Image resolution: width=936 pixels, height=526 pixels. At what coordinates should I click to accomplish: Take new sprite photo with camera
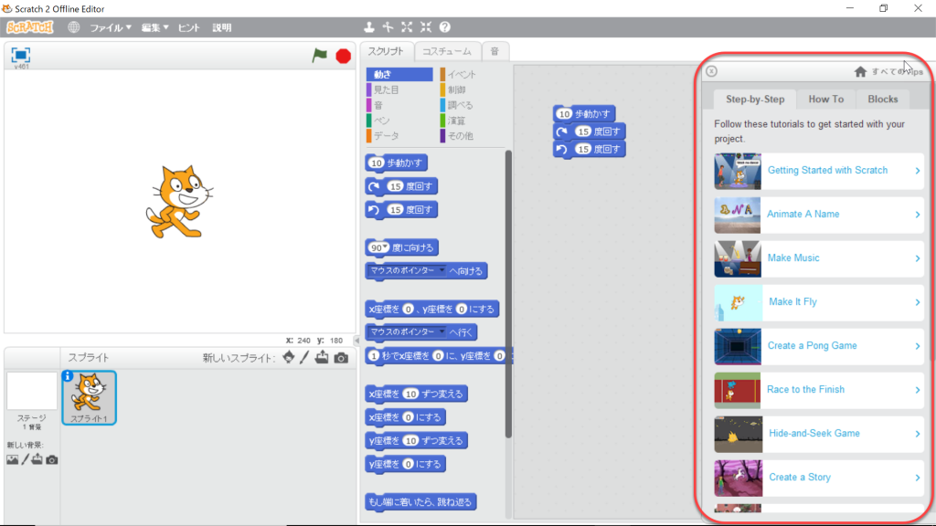click(341, 358)
